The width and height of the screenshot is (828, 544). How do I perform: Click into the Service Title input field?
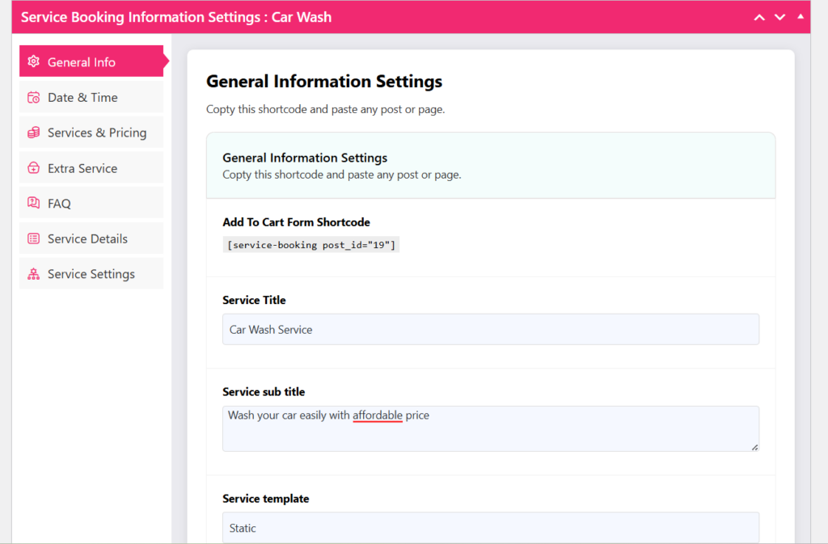pos(491,329)
